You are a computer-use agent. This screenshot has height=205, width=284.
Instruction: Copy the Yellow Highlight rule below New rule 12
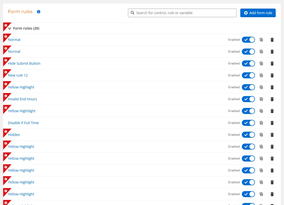point(261,87)
